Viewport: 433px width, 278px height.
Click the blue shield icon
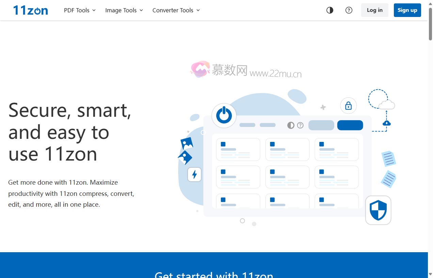tap(378, 210)
